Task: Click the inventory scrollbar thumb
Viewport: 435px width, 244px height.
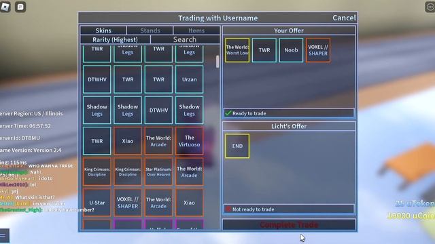Action: click(217, 62)
